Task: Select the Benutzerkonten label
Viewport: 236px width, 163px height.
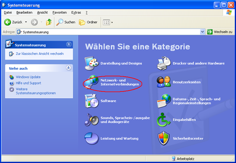Action: coord(187,82)
